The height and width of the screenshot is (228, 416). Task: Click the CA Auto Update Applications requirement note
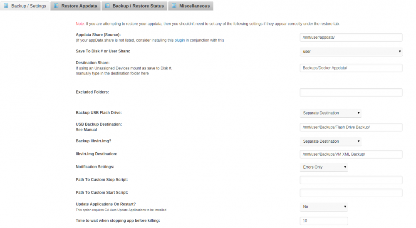121,210
